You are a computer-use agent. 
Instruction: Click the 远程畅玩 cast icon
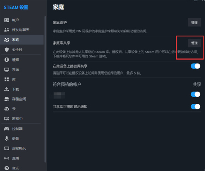[x=7, y=148]
